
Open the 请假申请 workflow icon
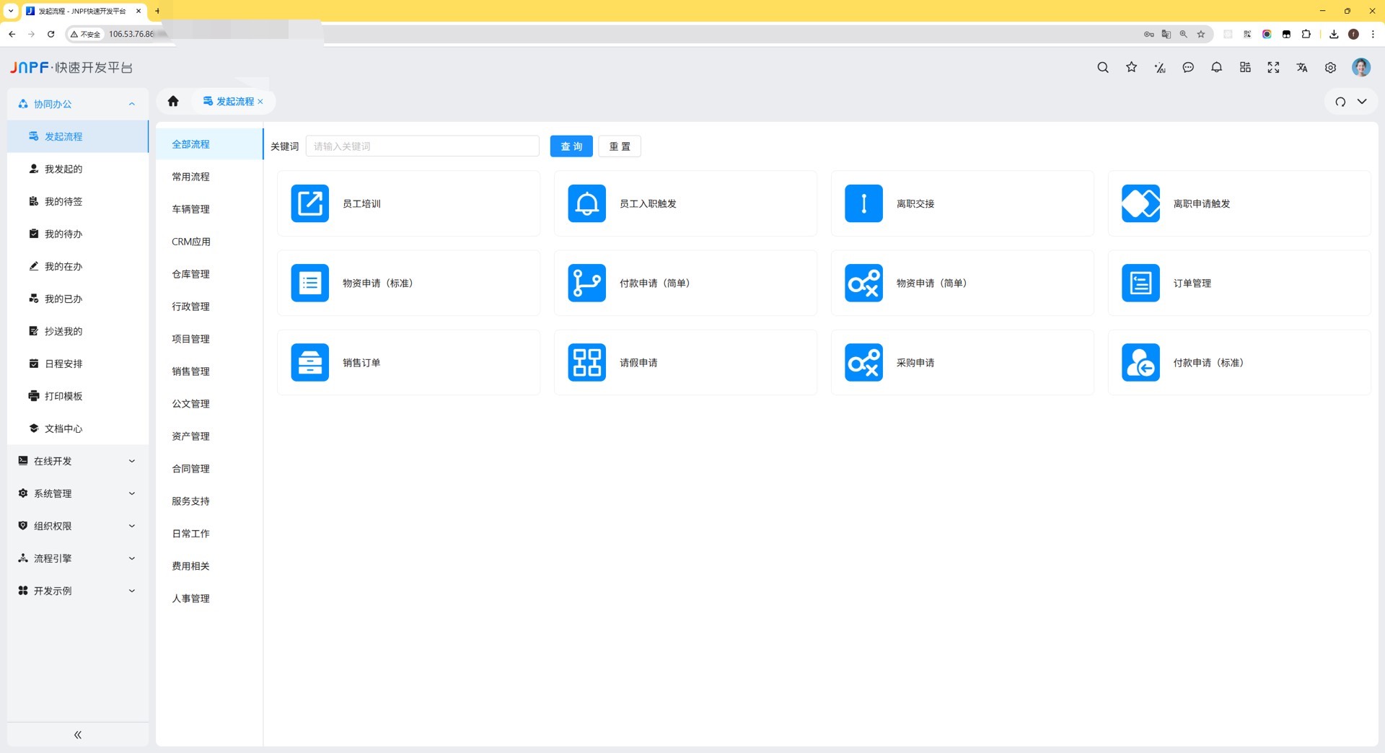click(586, 362)
